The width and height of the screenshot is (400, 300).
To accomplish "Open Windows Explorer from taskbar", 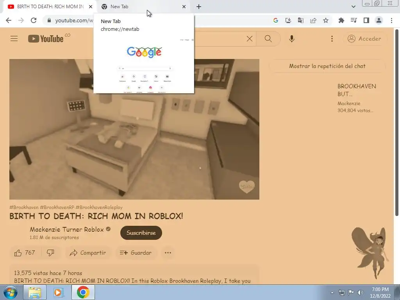I will [x=35, y=292].
